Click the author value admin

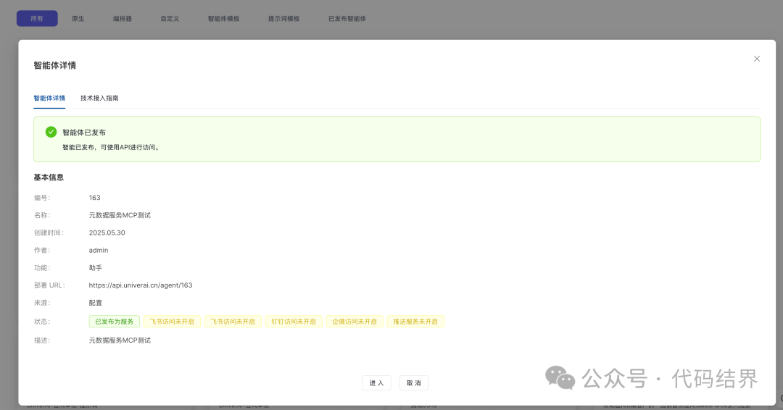coord(99,251)
